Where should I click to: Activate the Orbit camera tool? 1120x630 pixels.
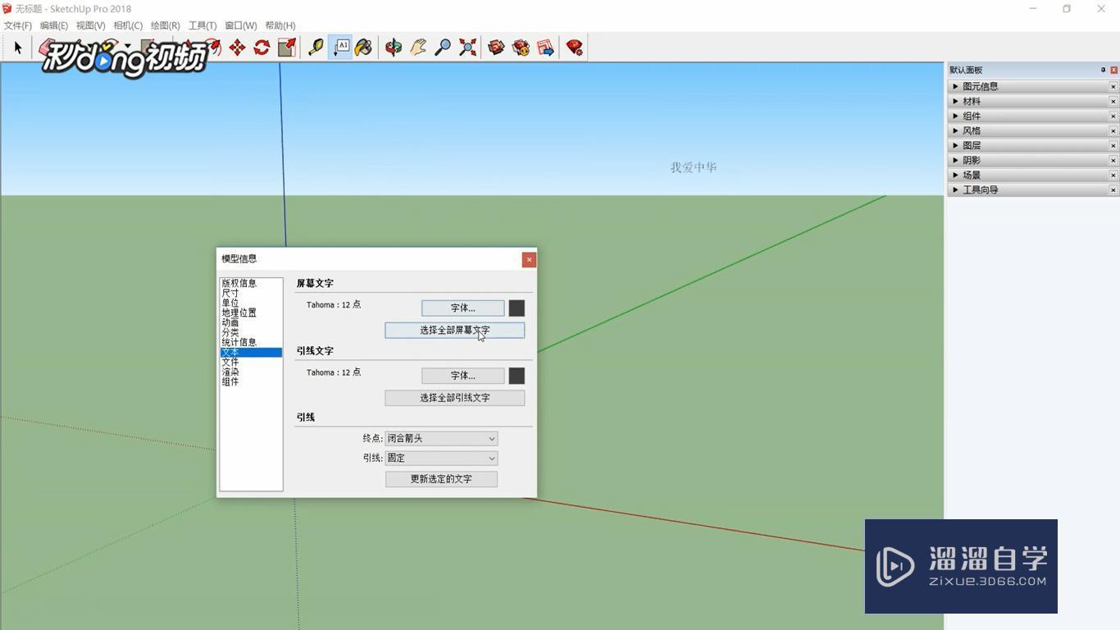pos(394,48)
